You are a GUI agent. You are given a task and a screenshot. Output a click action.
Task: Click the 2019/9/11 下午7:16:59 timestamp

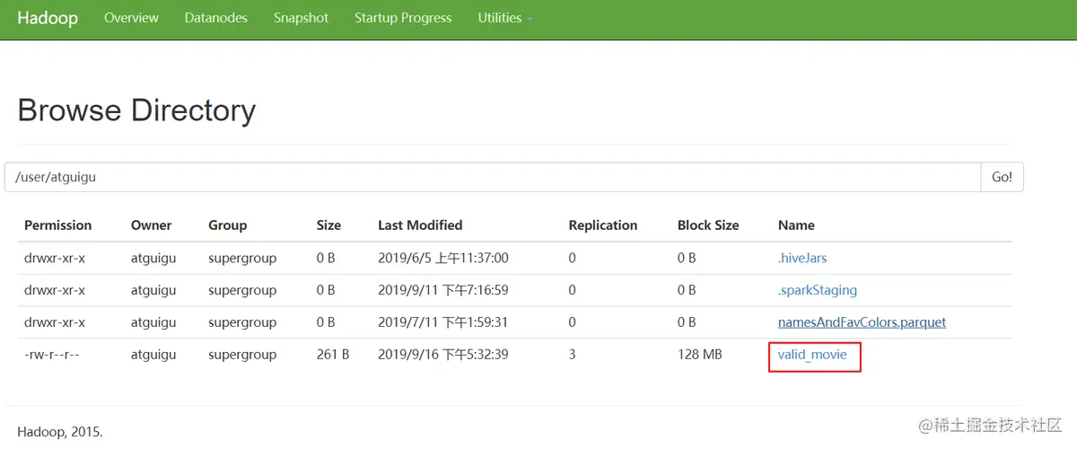click(x=443, y=290)
